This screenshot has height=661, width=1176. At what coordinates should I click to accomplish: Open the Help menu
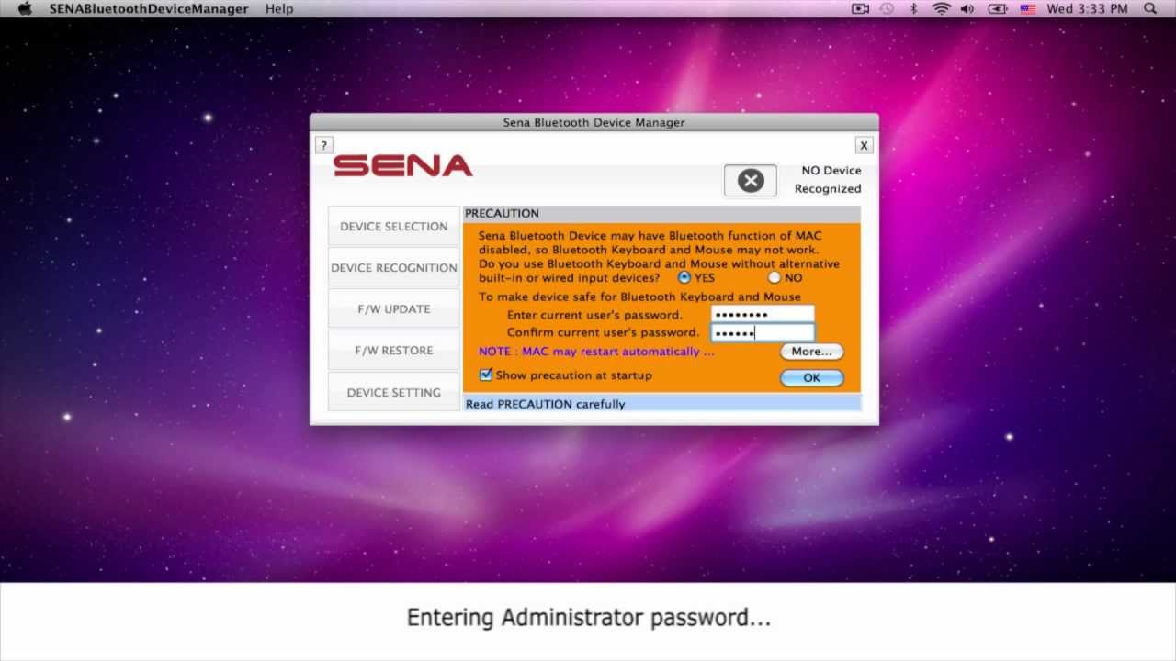coord(279,8)
